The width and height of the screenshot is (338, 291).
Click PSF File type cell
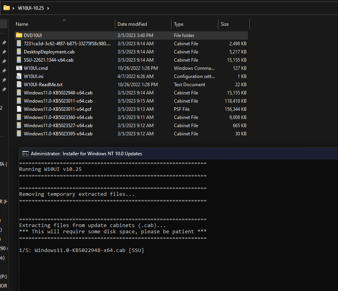coord(181,109)
